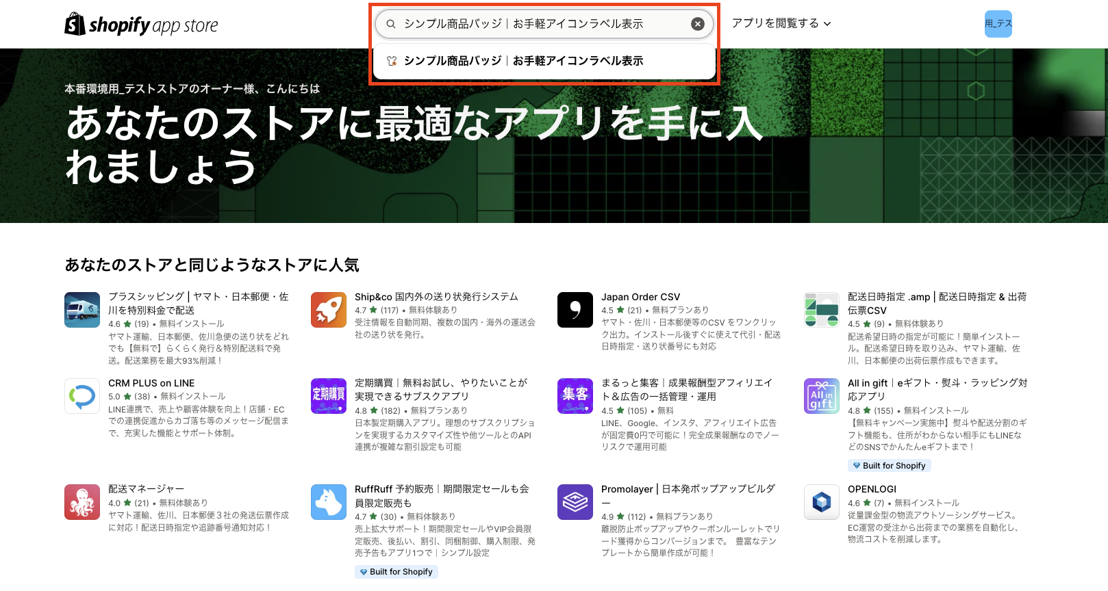The width and height of the screenshot is (1108, 591).
Task: Select the シンプル商品バッジ search suggestion
Action: tap(523, 61)
